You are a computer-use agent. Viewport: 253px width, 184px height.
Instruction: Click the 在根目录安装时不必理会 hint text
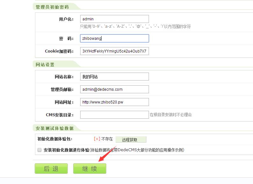[171, 115]
